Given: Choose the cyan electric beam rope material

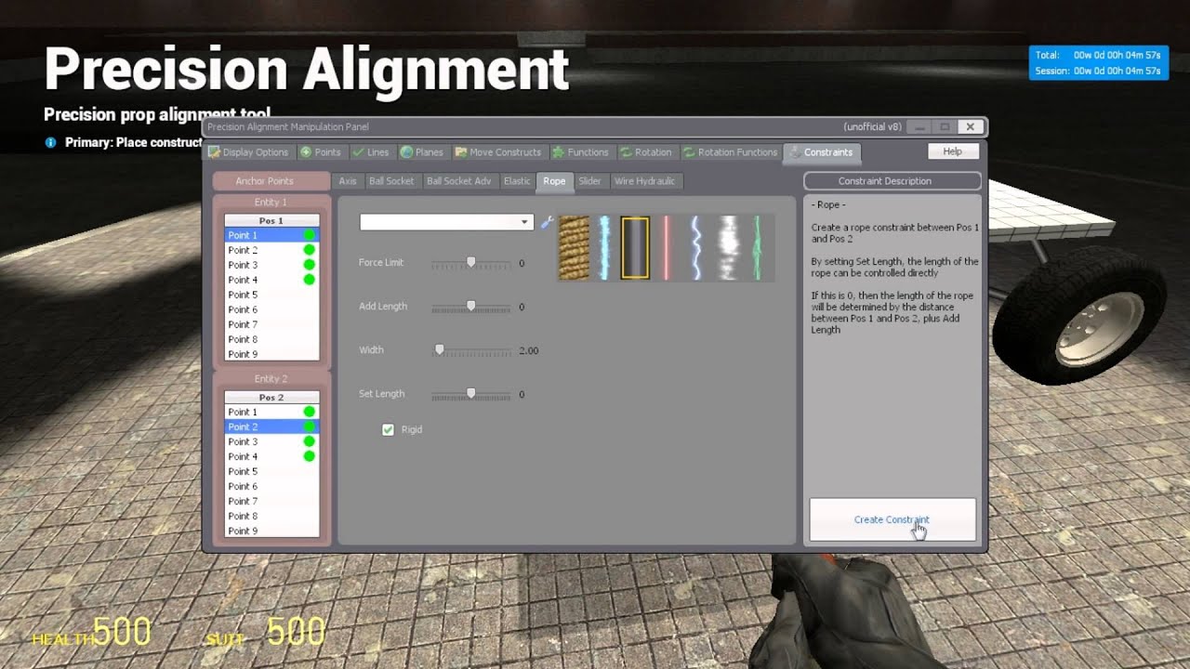Looking at the screenshot, I should 604,248.
